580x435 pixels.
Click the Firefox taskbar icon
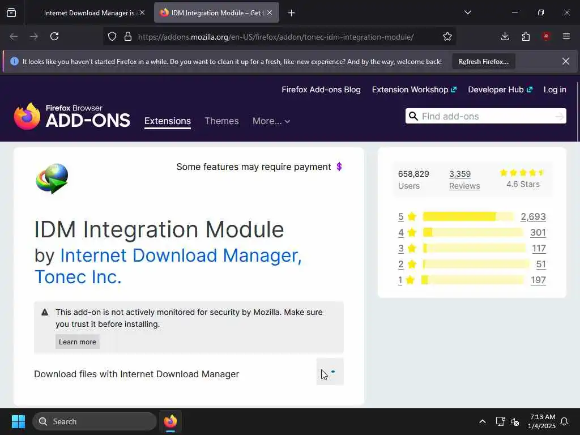170,421
